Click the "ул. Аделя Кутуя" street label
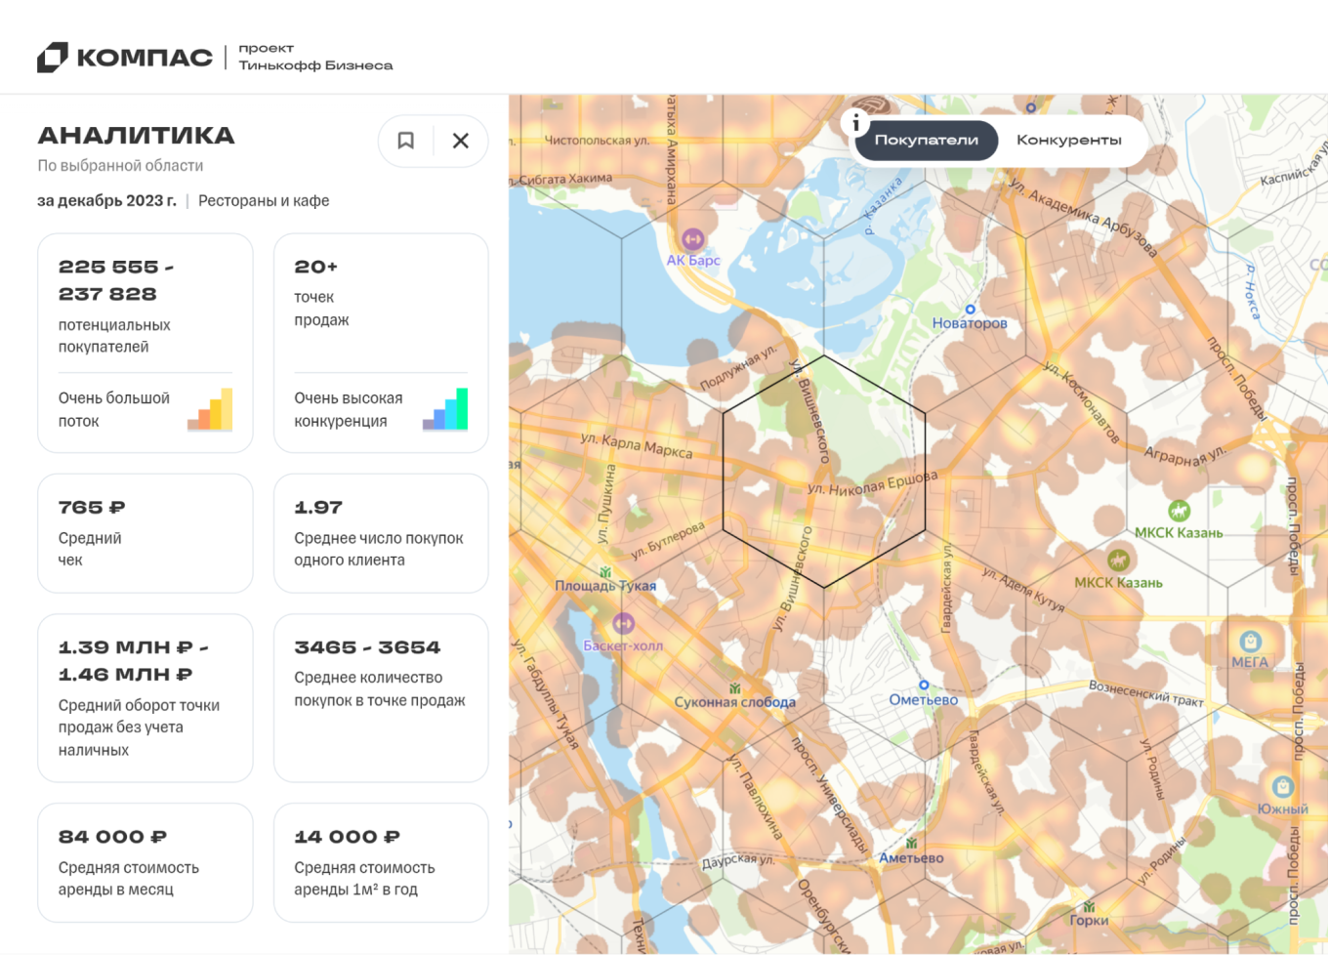This screenshot has height=955, width=1328. 1023,590
